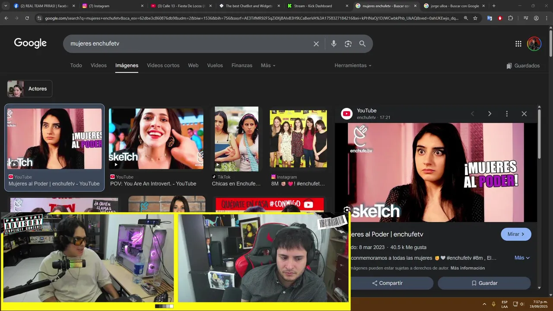
Task: Open the Google Translate extension icon
Action: [489, 18]
